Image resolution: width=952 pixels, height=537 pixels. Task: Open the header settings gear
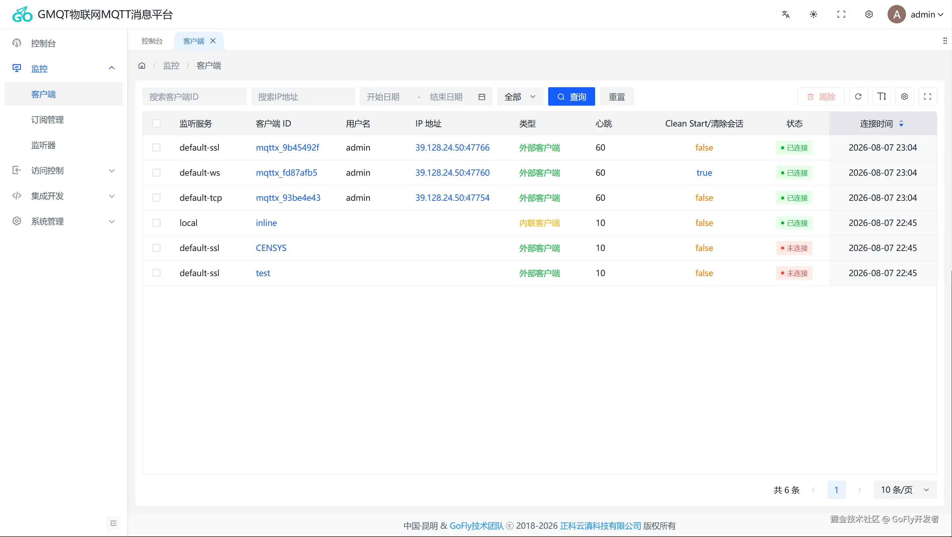[x=869, y=15]
